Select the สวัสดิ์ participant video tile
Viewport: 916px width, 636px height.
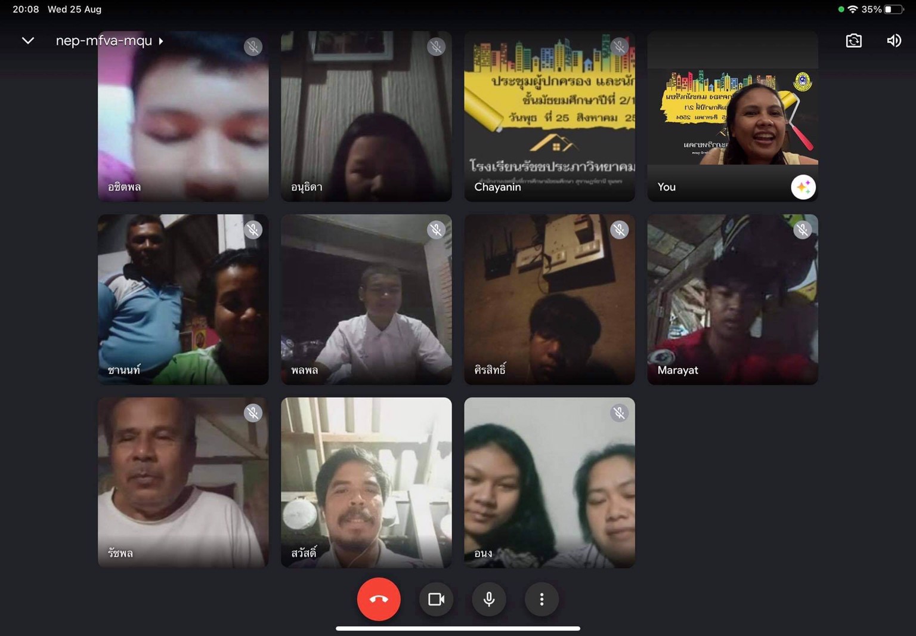tap(366, 482)
